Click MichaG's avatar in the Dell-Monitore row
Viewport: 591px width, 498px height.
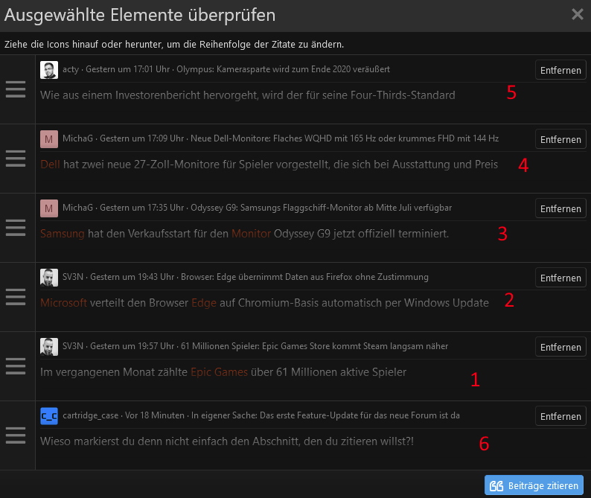click(49, 139)
